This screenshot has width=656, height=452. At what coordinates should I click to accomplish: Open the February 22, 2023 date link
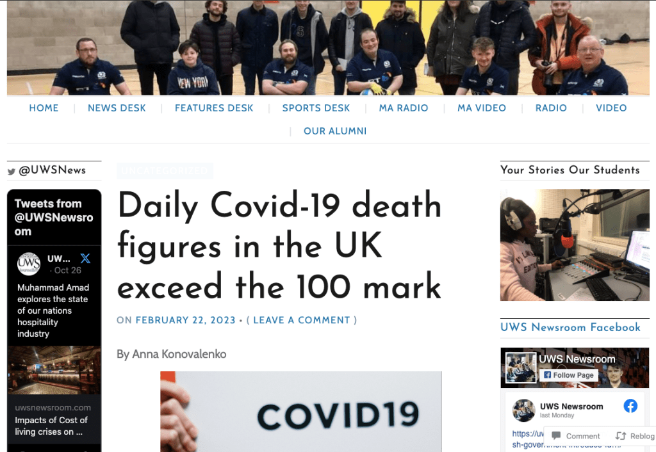(186, 320)
